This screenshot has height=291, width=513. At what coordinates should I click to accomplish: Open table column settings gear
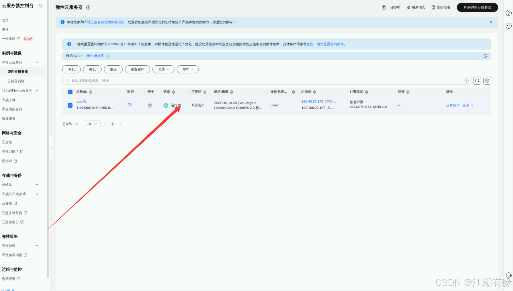[487, 81]
